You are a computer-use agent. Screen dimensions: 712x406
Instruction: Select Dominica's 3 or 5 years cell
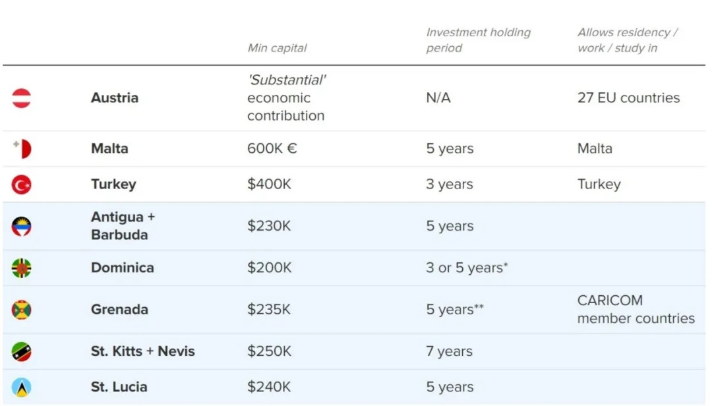coord(467,268)
